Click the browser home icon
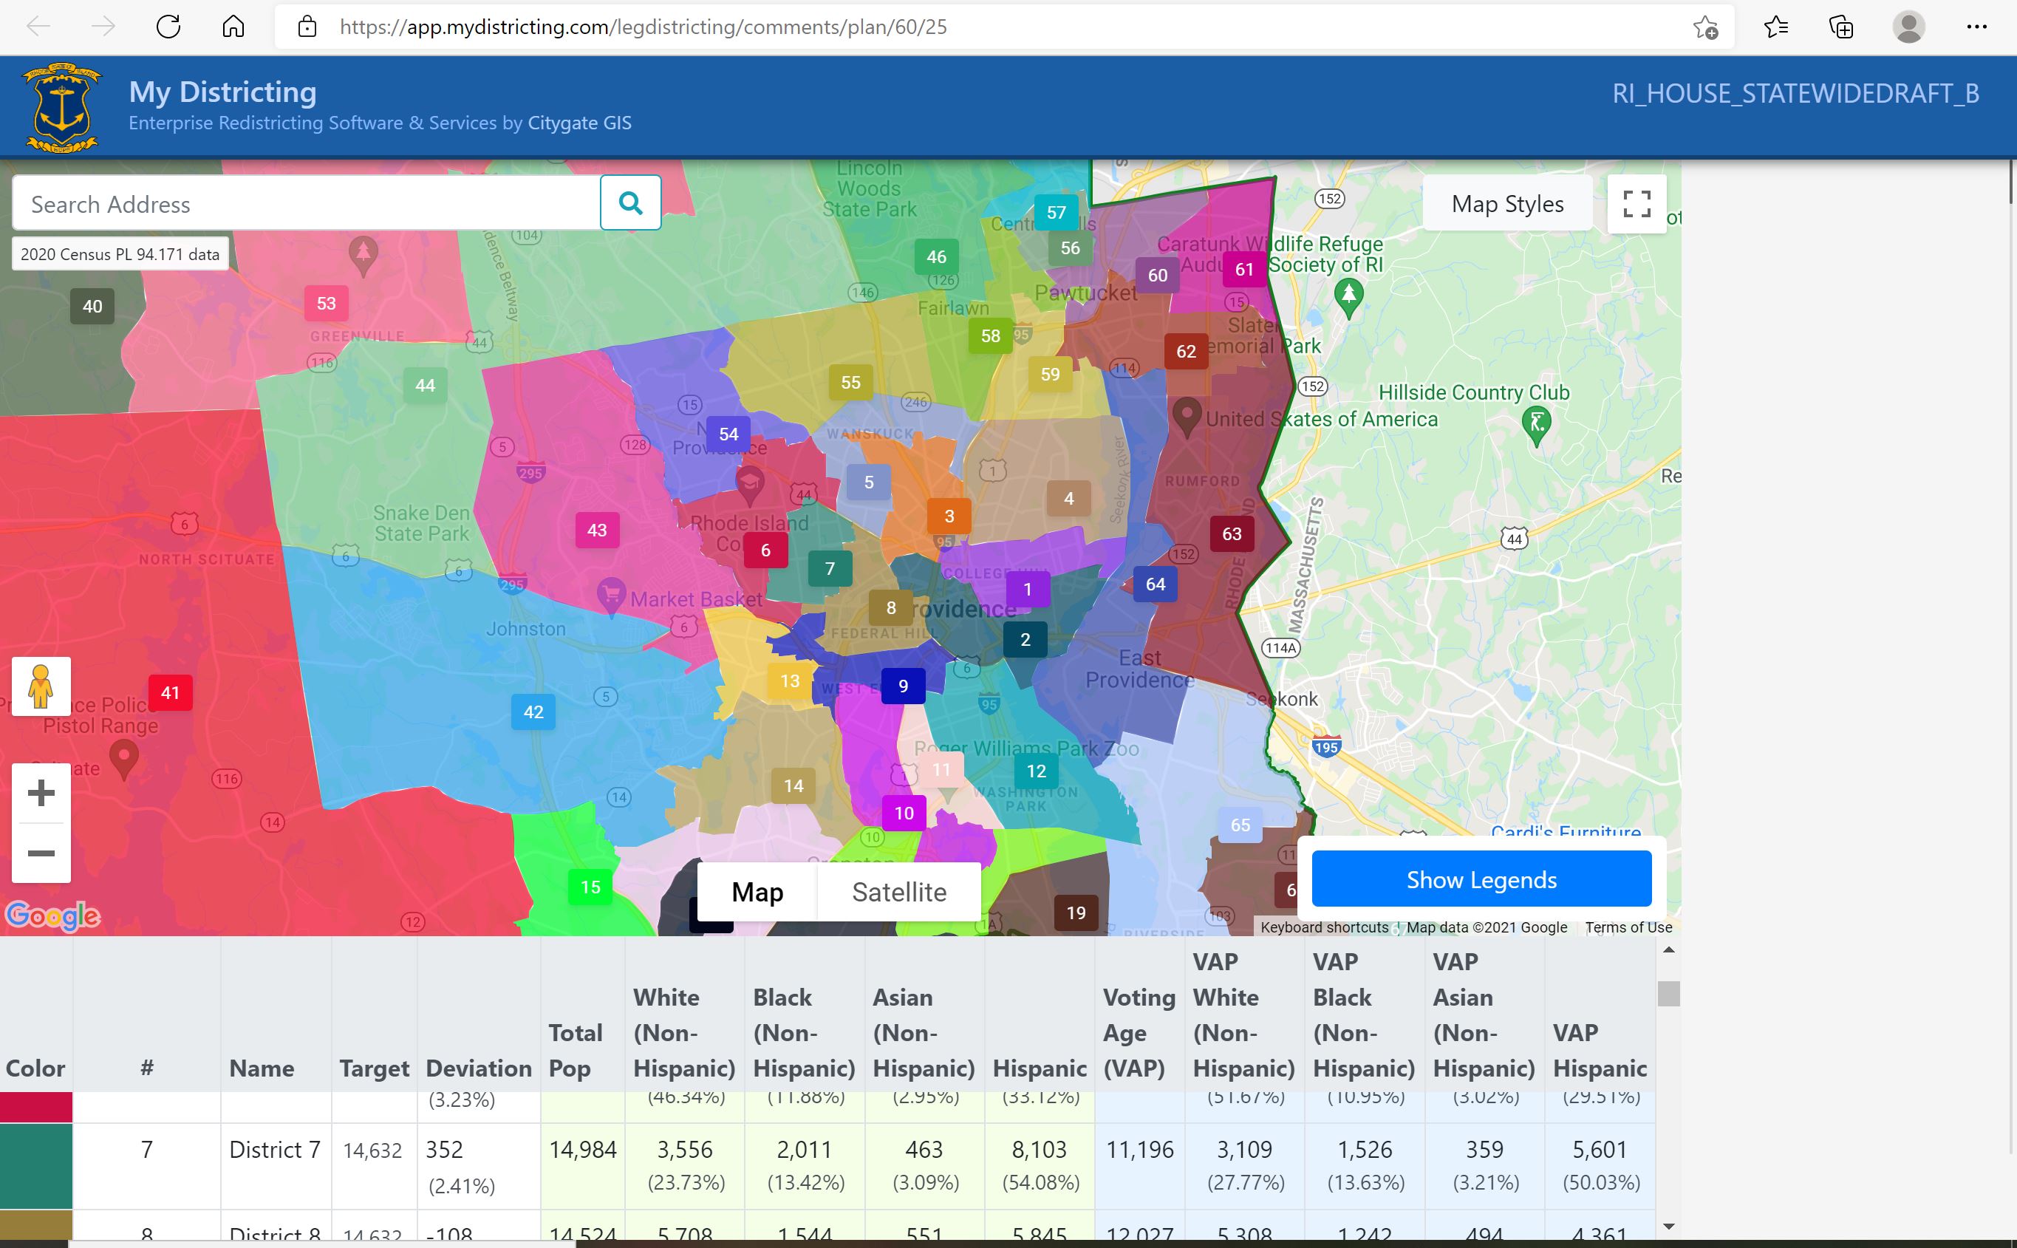 (x=233, y=26)
